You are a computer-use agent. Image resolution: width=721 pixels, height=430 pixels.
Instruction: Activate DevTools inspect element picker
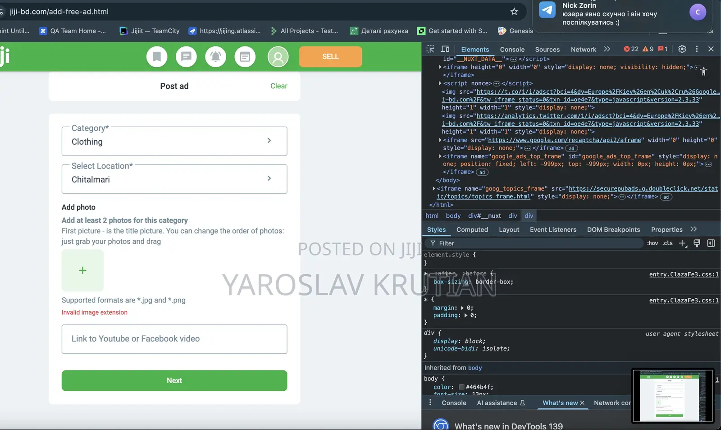(430, 49)
